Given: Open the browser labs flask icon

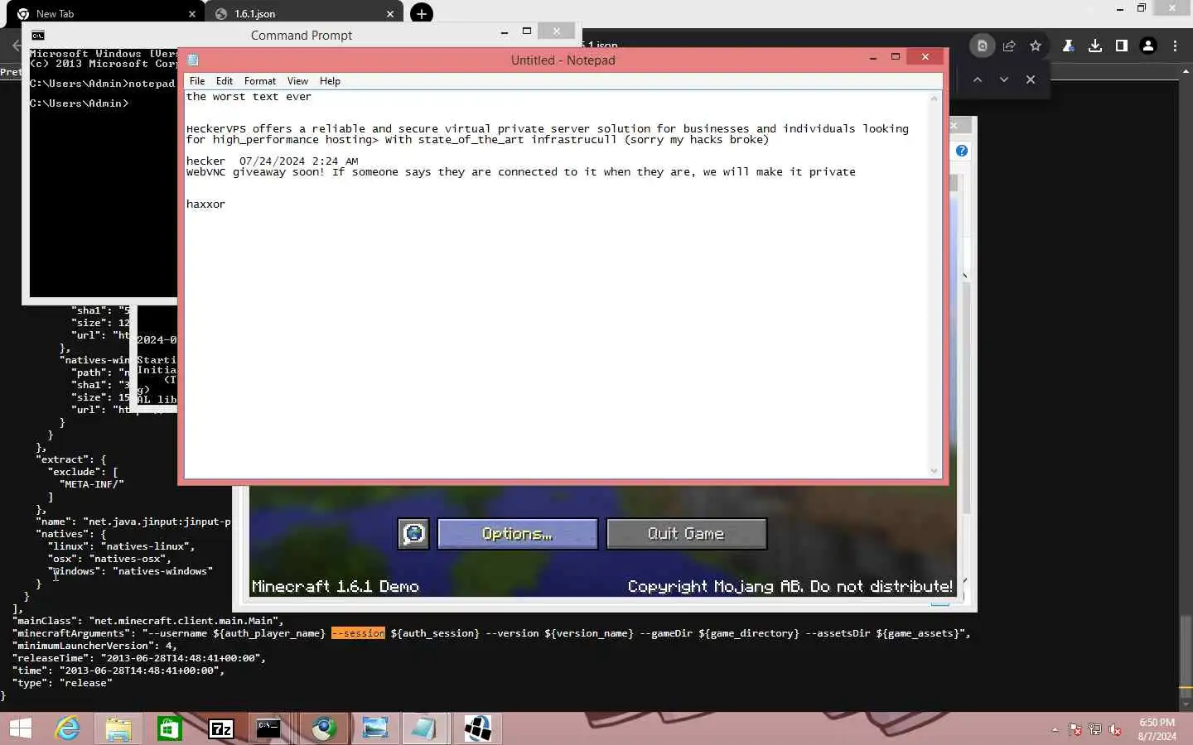Looking at the screenshot, I should pyautogui.click(x=1068, y=46).
